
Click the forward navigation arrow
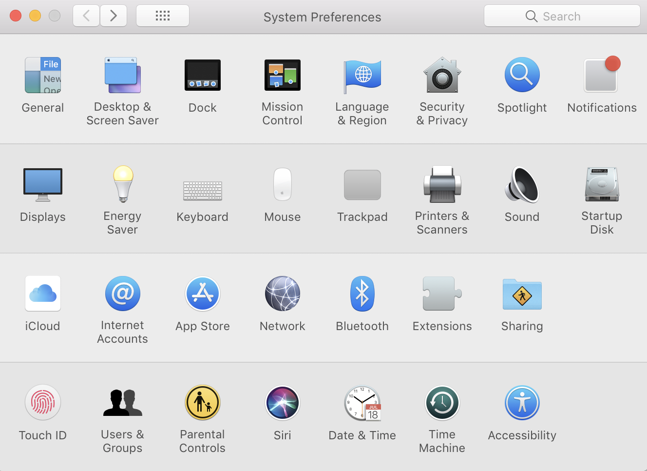(x=114, y=16)
